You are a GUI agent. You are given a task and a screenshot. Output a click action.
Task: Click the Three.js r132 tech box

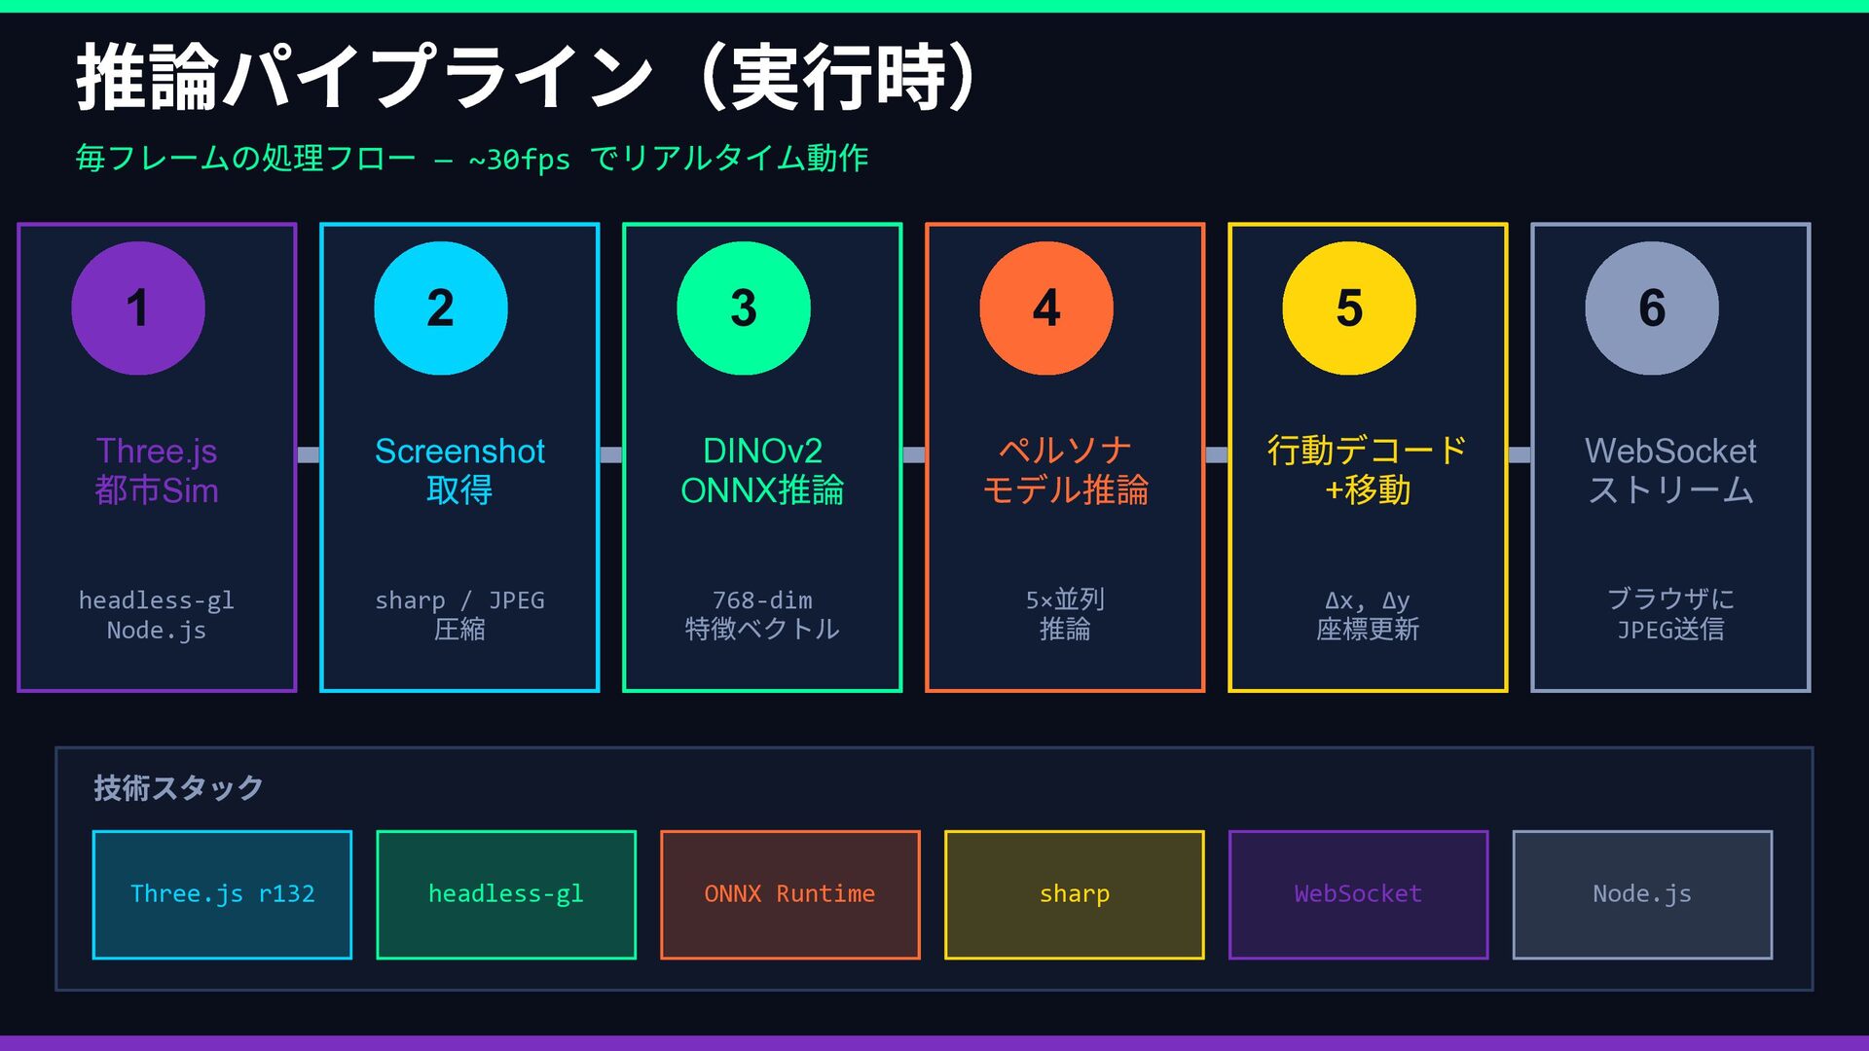(222, 894)
